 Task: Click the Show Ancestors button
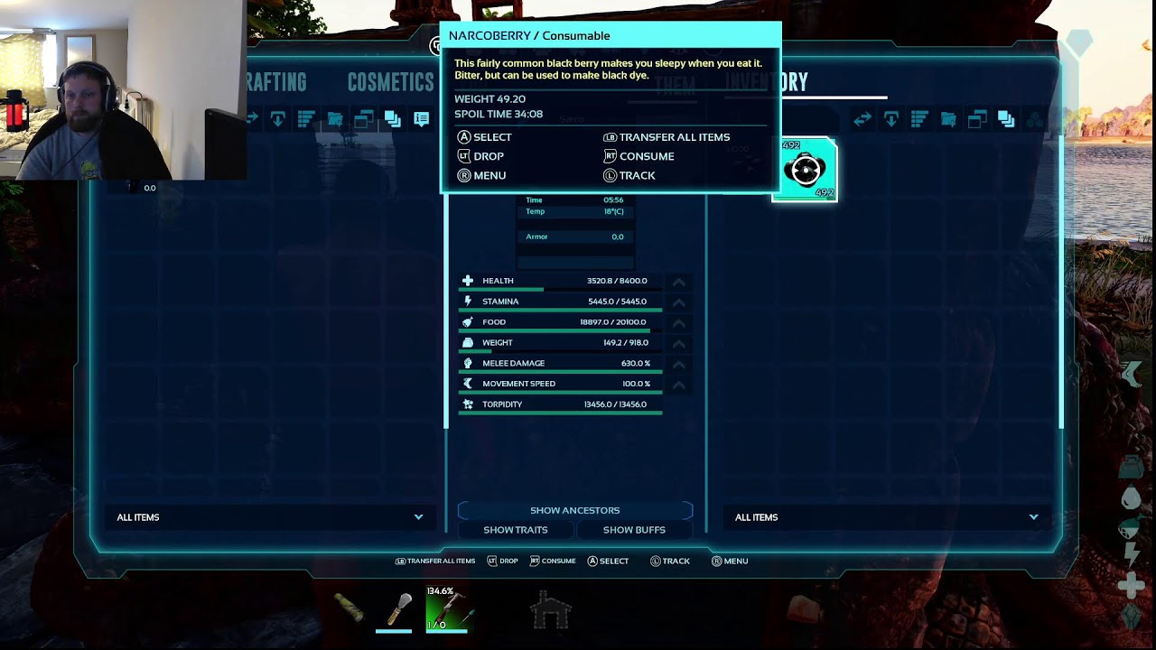click(575, 511)
